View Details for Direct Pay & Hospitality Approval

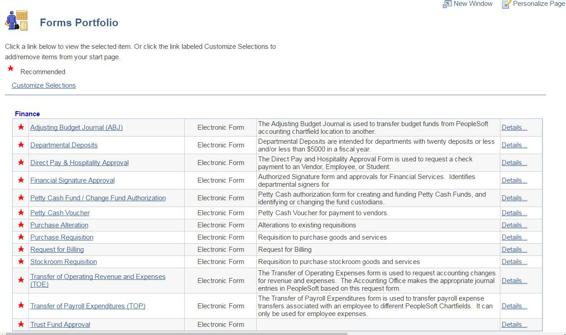click(514, 163)
